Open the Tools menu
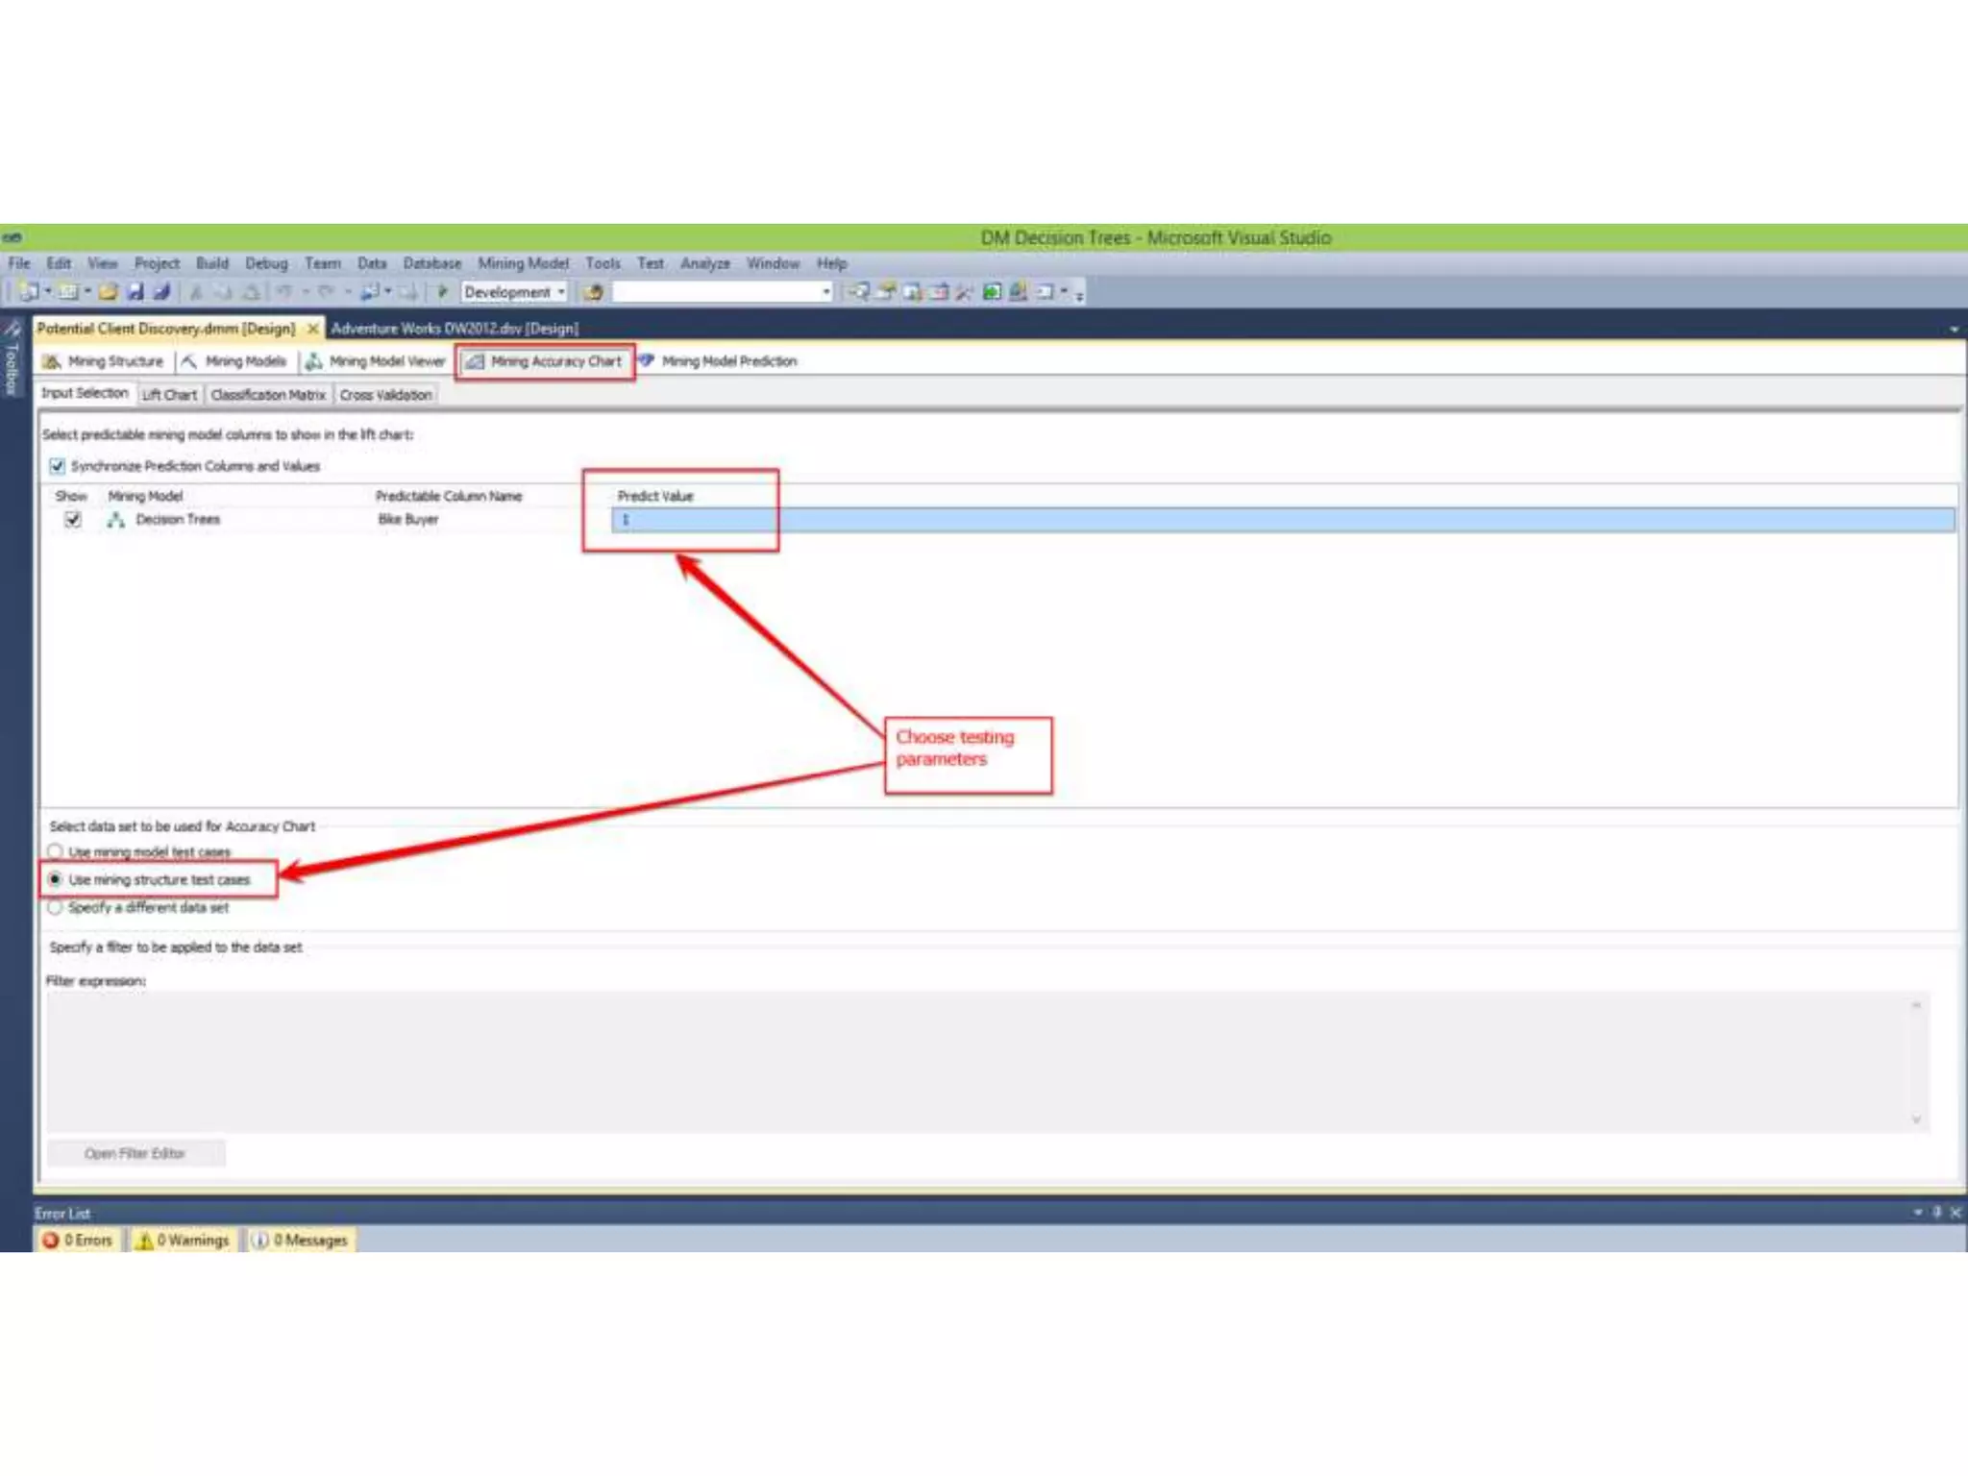1968x1476 pixels. (603, 263)
